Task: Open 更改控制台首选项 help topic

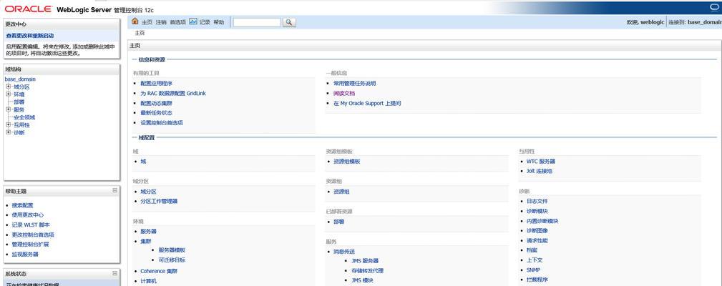Action: coord(33,235)
